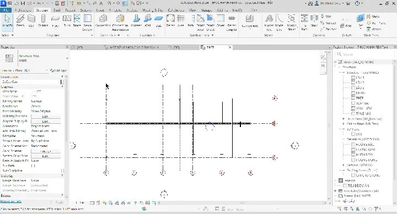Open the File menu tab
397x214 pixels.
[x=6, y=10]
